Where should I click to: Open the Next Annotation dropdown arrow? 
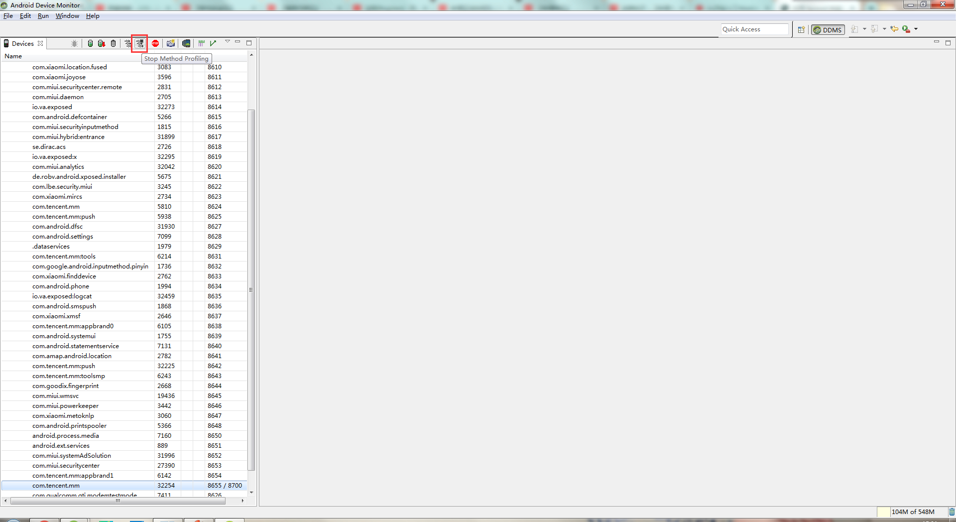(x=864, y=29)
